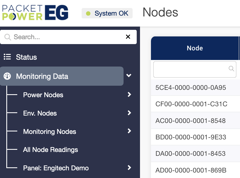Sort by the Node column header
Screen dimensions: 240x178
tap(195, 48)
